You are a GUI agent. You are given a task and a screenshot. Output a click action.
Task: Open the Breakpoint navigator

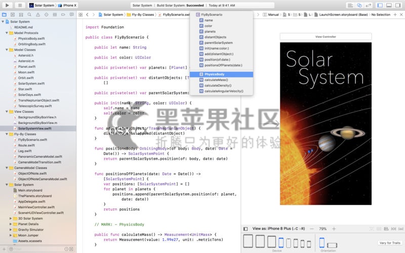click(63, 15)
